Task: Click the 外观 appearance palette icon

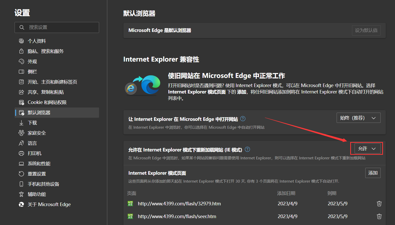Action: [22, 61]
